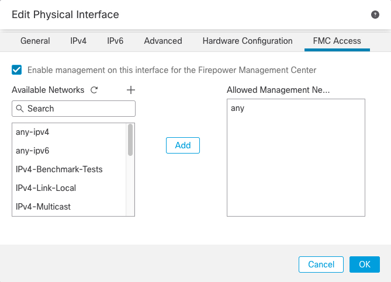The height and width of the screenshot is (282, 391).
Task: Confirm with the OK button
Action: (365, 264)
